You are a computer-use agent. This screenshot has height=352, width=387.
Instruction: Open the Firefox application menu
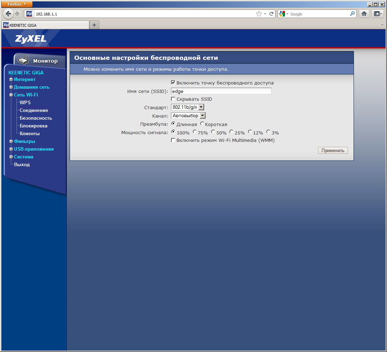pos(17,4)
